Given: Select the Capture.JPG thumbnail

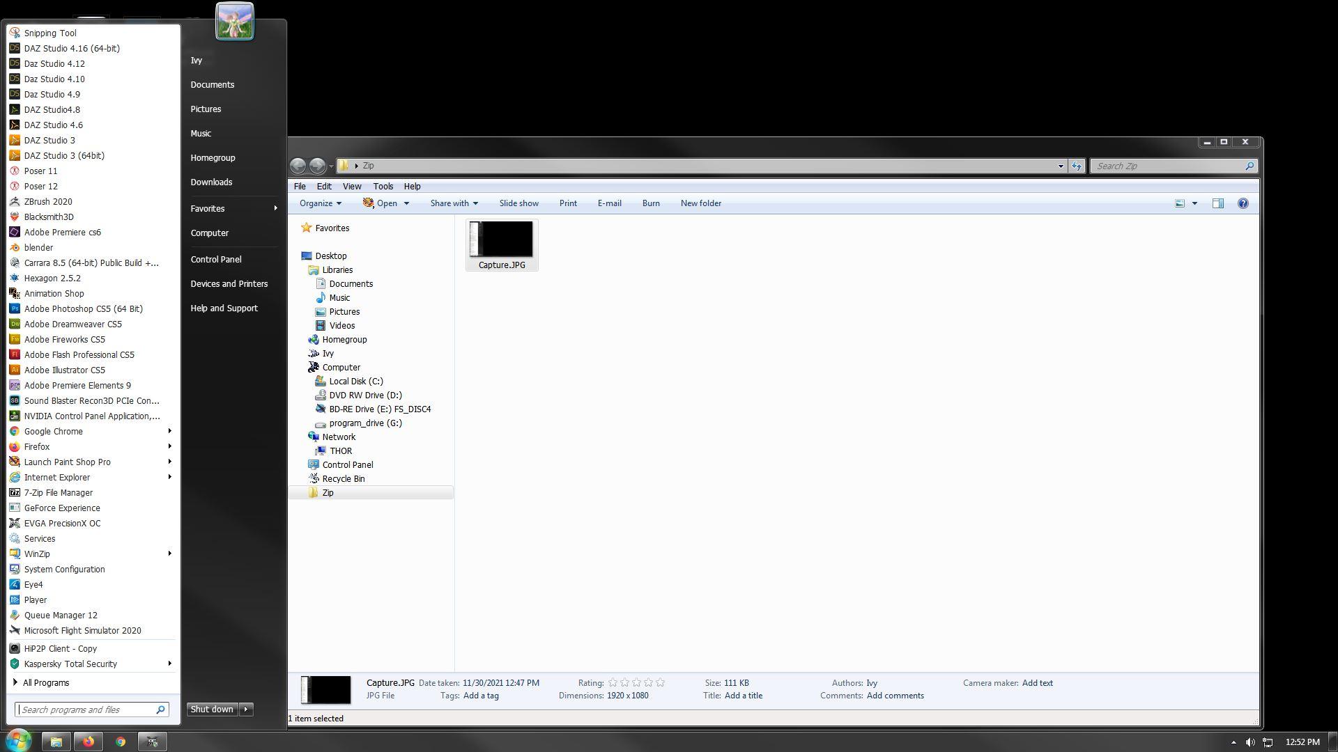Looking at the screenshot, I should pos(501,240).
